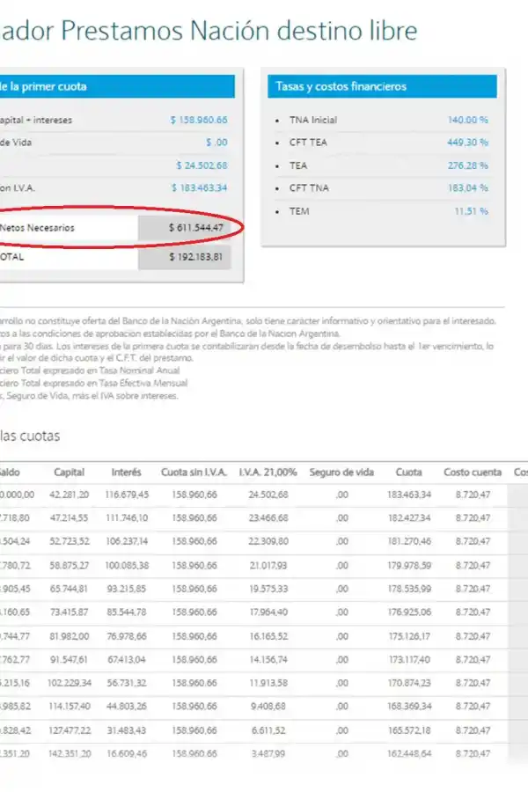Click cuota cell 173.117,40

(409, 659)
